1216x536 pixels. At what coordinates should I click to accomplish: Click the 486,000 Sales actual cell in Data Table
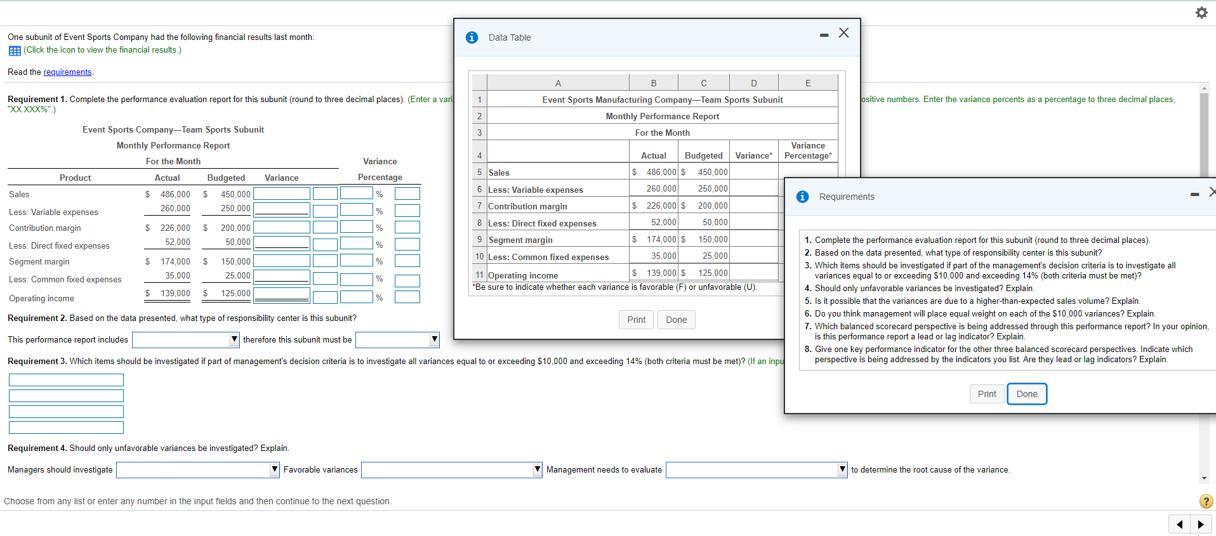coord(654,172)
